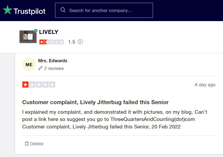Click the 1.5 TrustScore number
Image resolution: width=223 pixels, height=157 pixels.
71,42
